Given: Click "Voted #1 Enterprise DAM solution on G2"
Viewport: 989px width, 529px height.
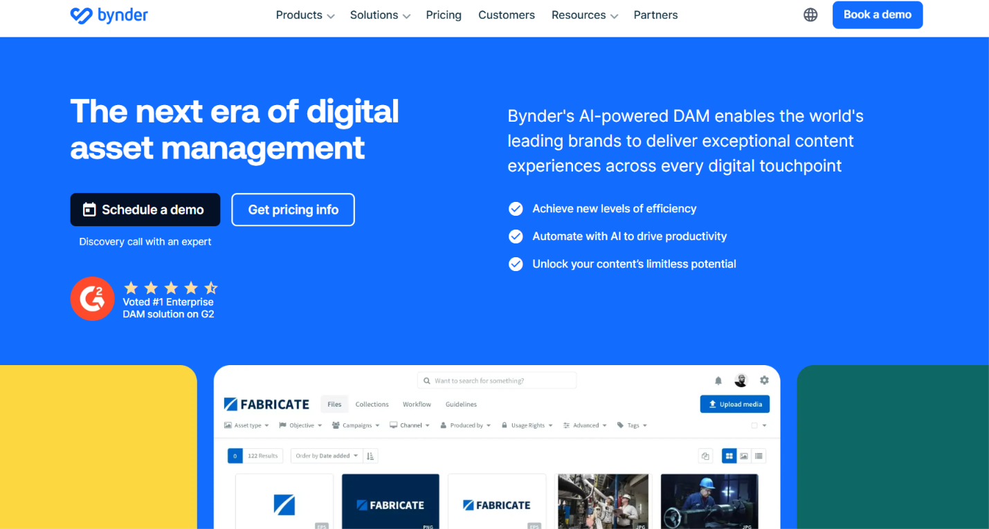Looking at the screenshot, I should (168, 308).
